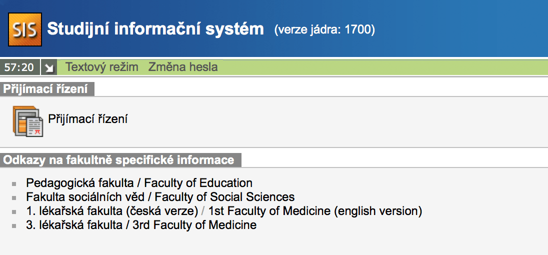Click the bullet before 1. lékařská fakulta
Screen dimensions: 548x255
[x=14, y=211]
